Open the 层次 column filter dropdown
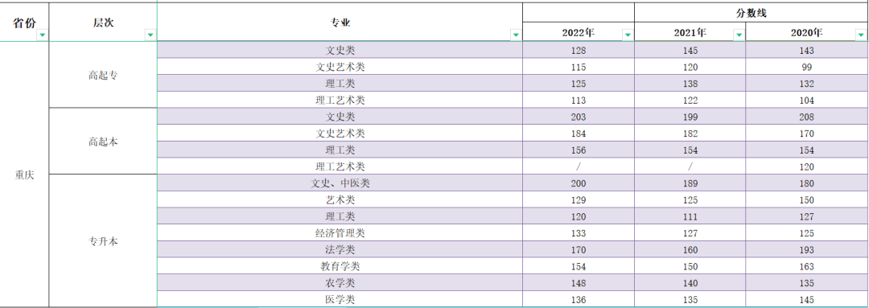The height and width of the screenshot is (308, 869). [x=150, y=35]
